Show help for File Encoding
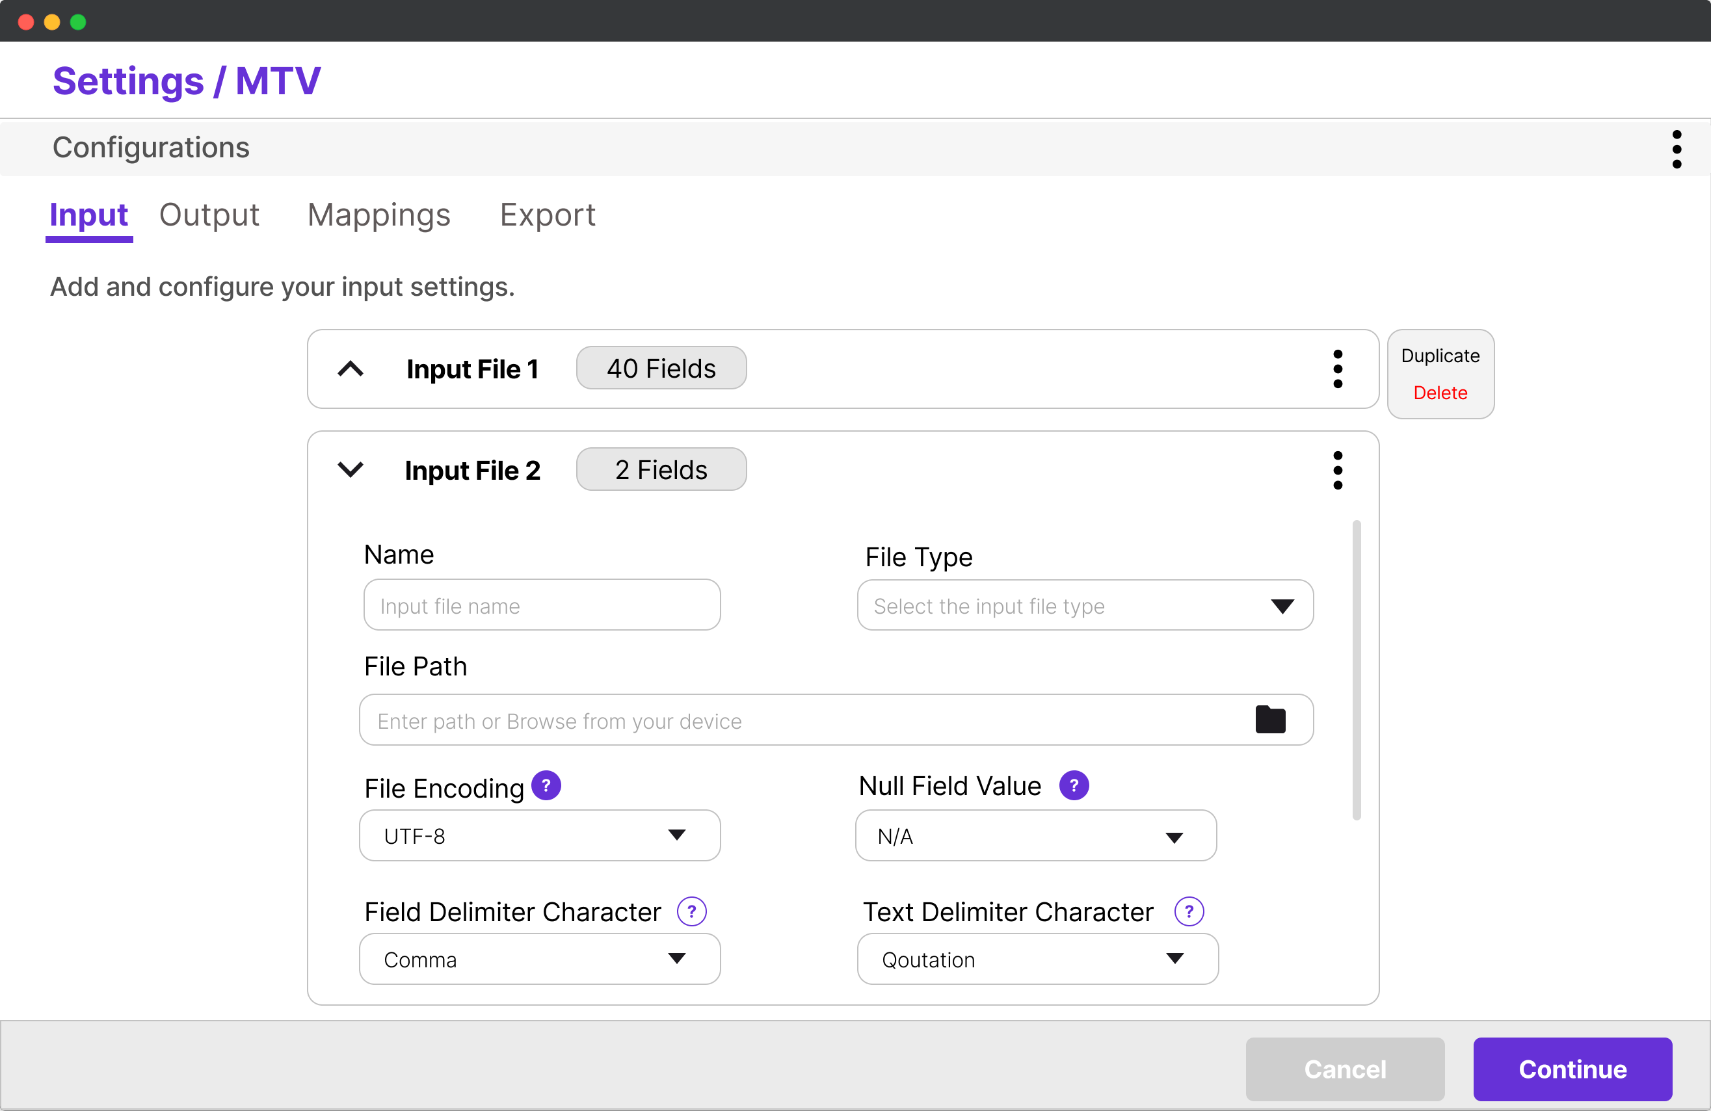The height and width of the screenshot is (1111, 1711). pyautogui.click(x=546, y=785)
